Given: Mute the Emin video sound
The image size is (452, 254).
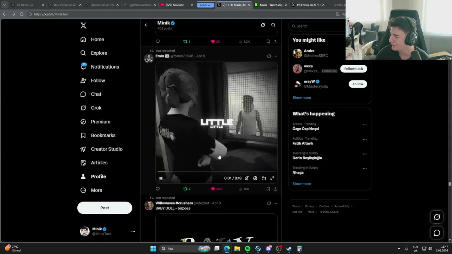Looking at the screenshot, I should 246,178.
